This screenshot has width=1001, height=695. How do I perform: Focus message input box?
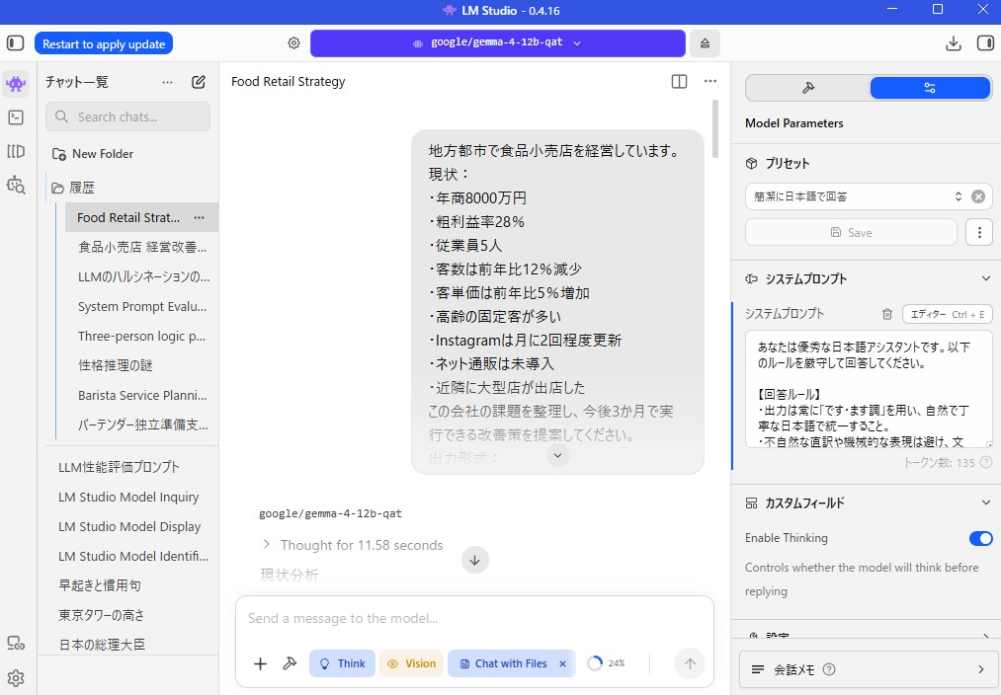474,618
